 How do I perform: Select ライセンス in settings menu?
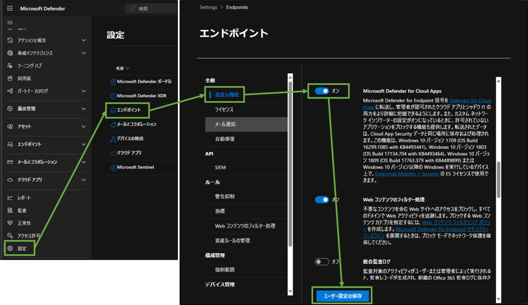224,109
